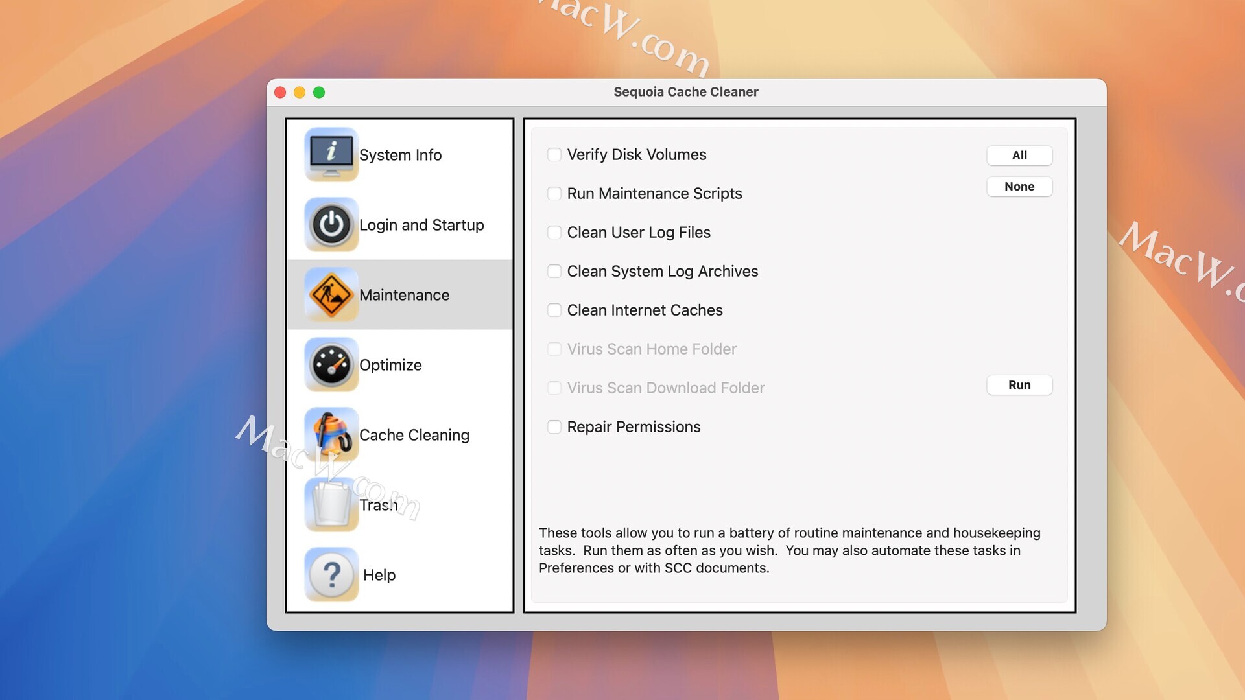Enable the Verify Disk Volumes checkbox

554,155
